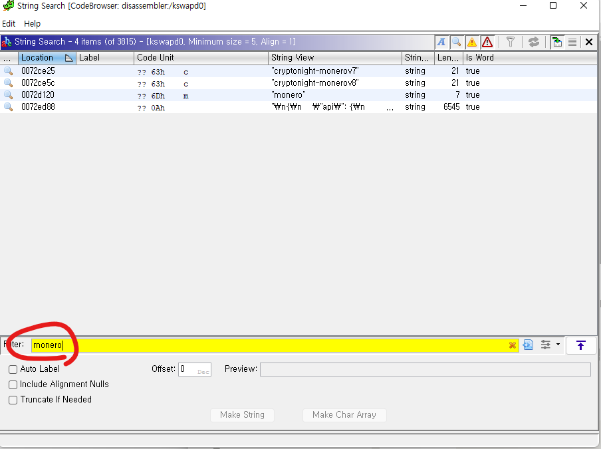Maximize the String Search window
Screen dimensions: 601x449
click(x=553, y=5)
